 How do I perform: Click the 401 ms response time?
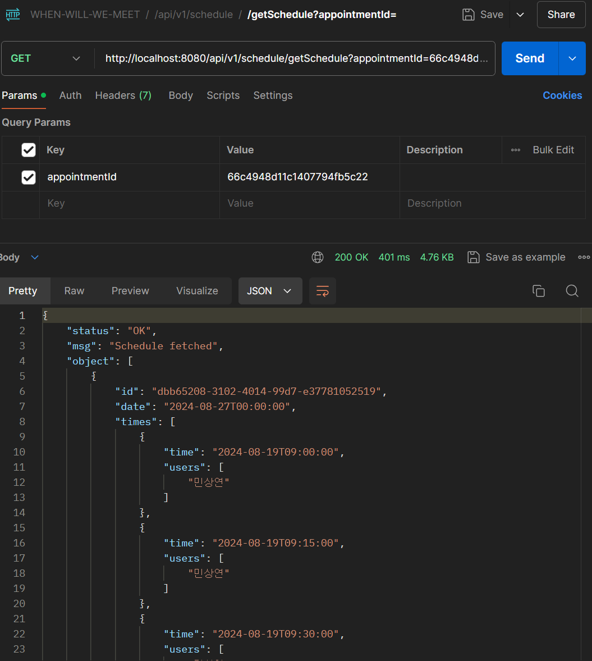click(394, 258)
